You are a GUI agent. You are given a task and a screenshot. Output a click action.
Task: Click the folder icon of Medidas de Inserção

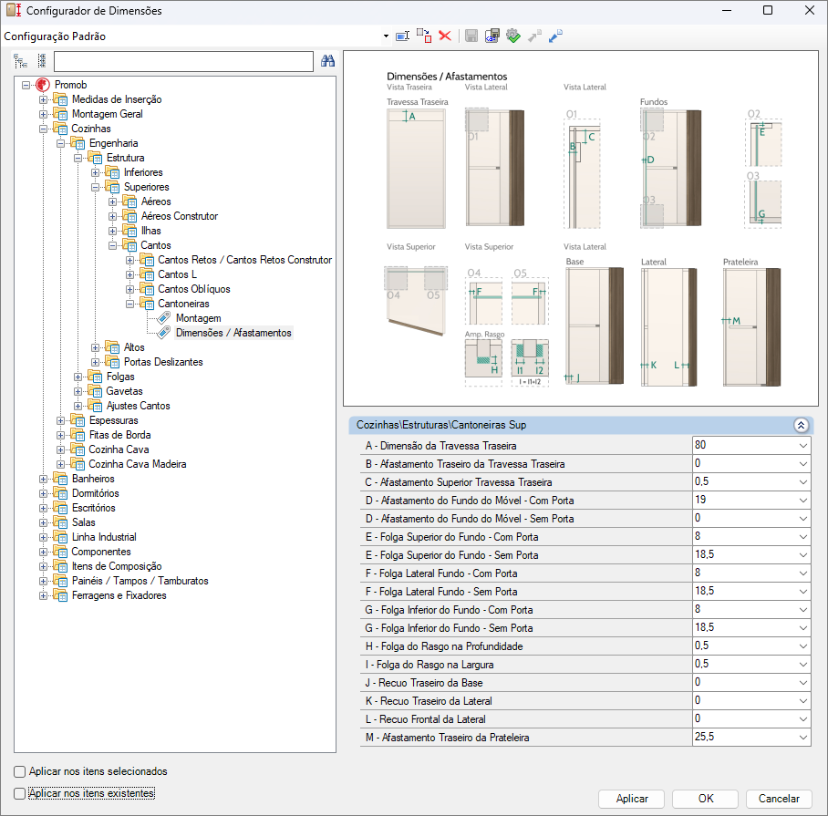tap(60, 99)
